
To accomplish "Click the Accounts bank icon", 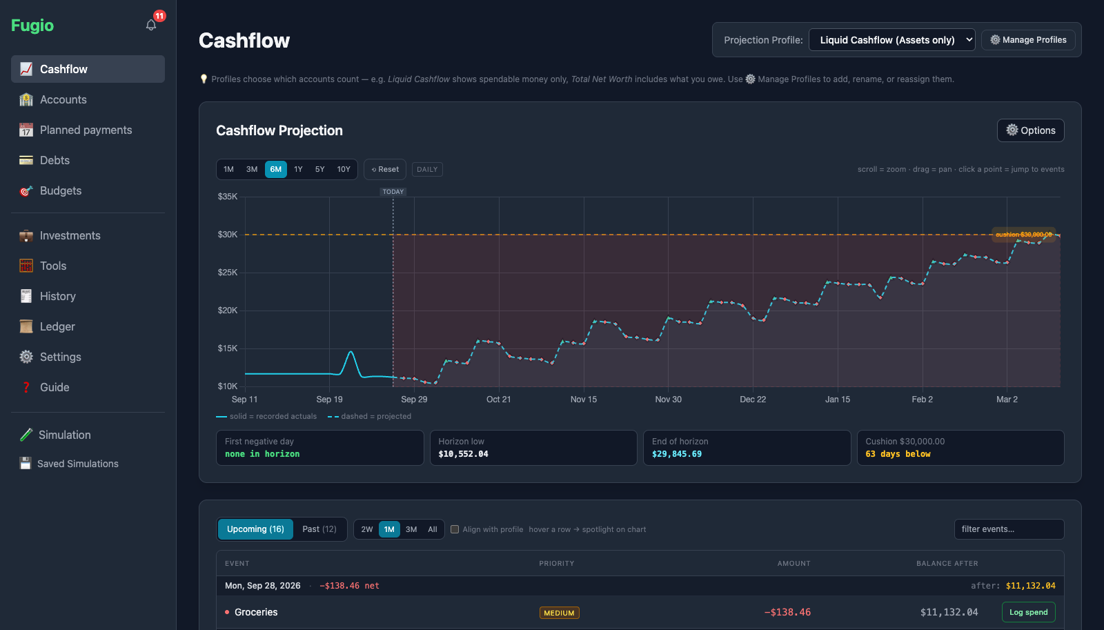I will 26,99.
